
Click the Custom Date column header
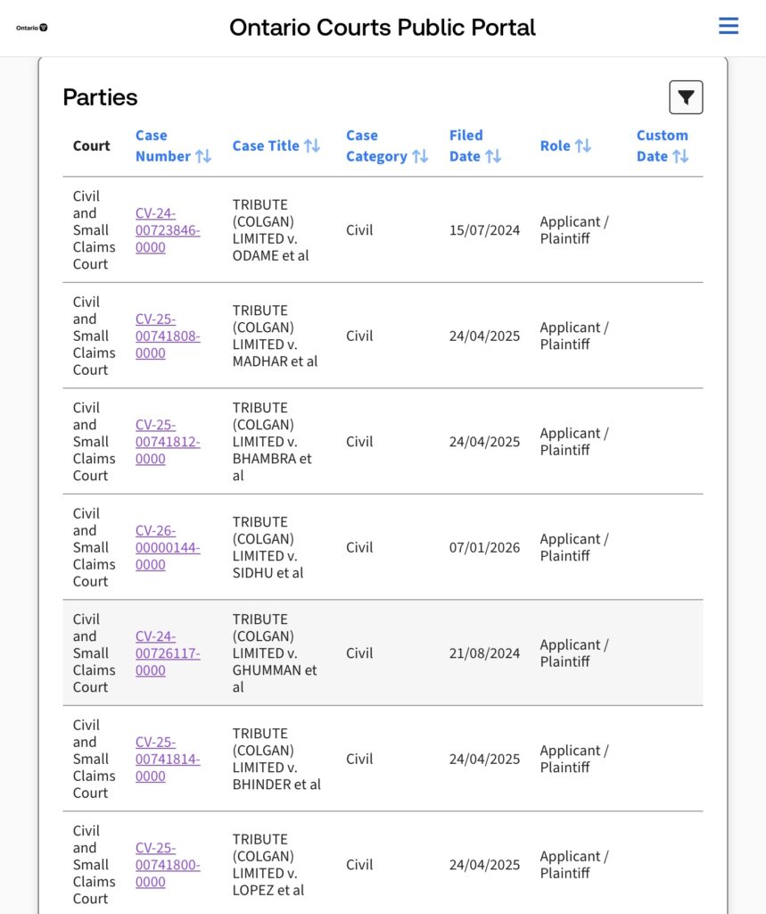[x=663, y=145]
